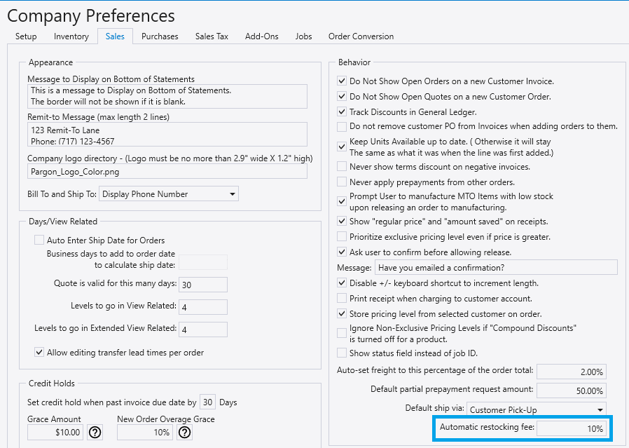The height and width of the screenshot is (448, 629).
Task: Check Ignore Non-Exclusive Pricing Levels option
Action: [x=342, y=333]
